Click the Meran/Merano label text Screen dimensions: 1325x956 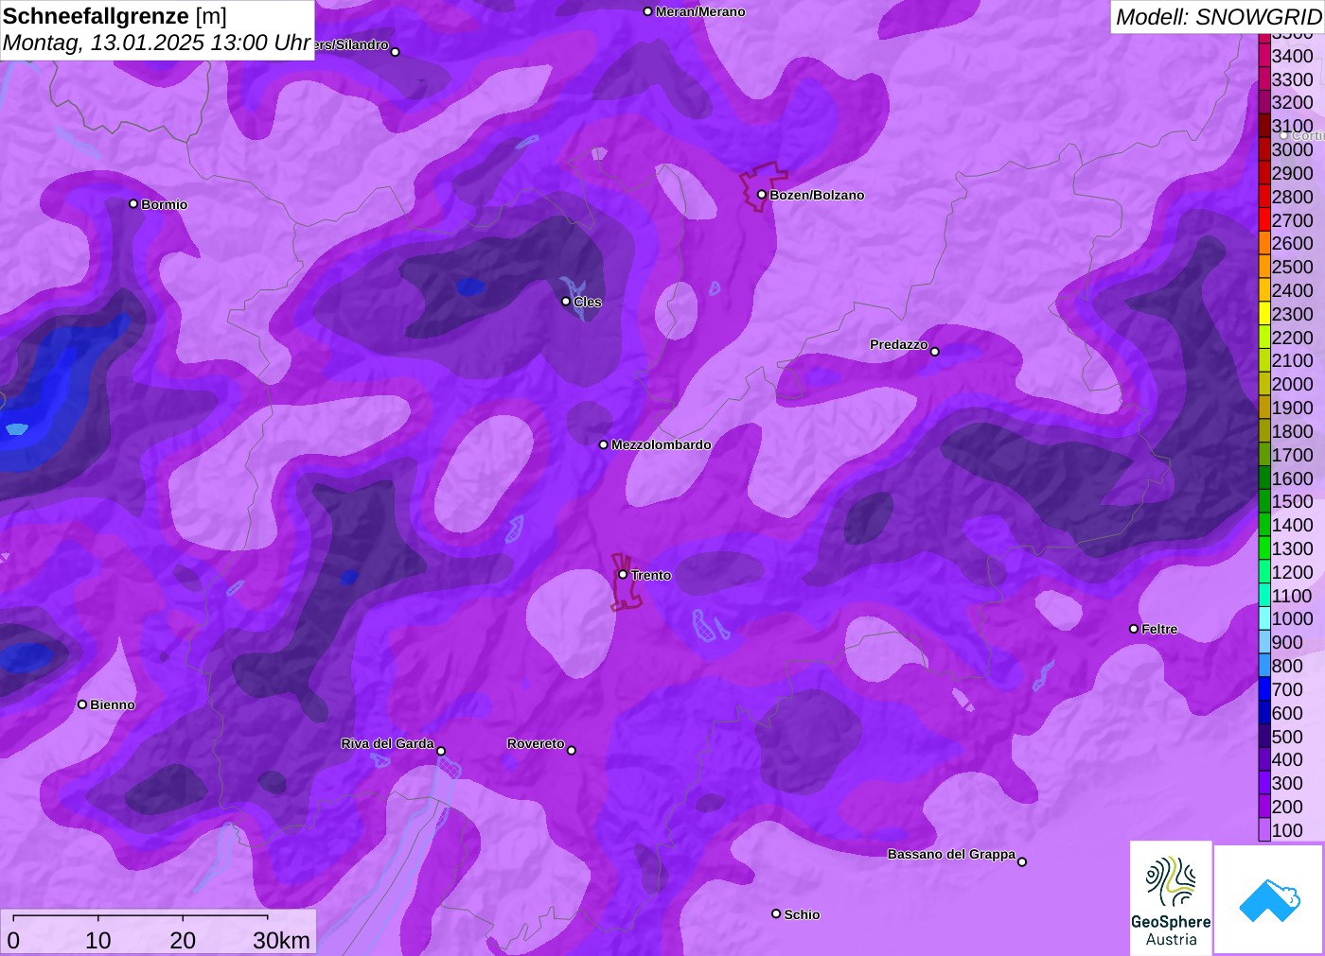click(700, 11)
